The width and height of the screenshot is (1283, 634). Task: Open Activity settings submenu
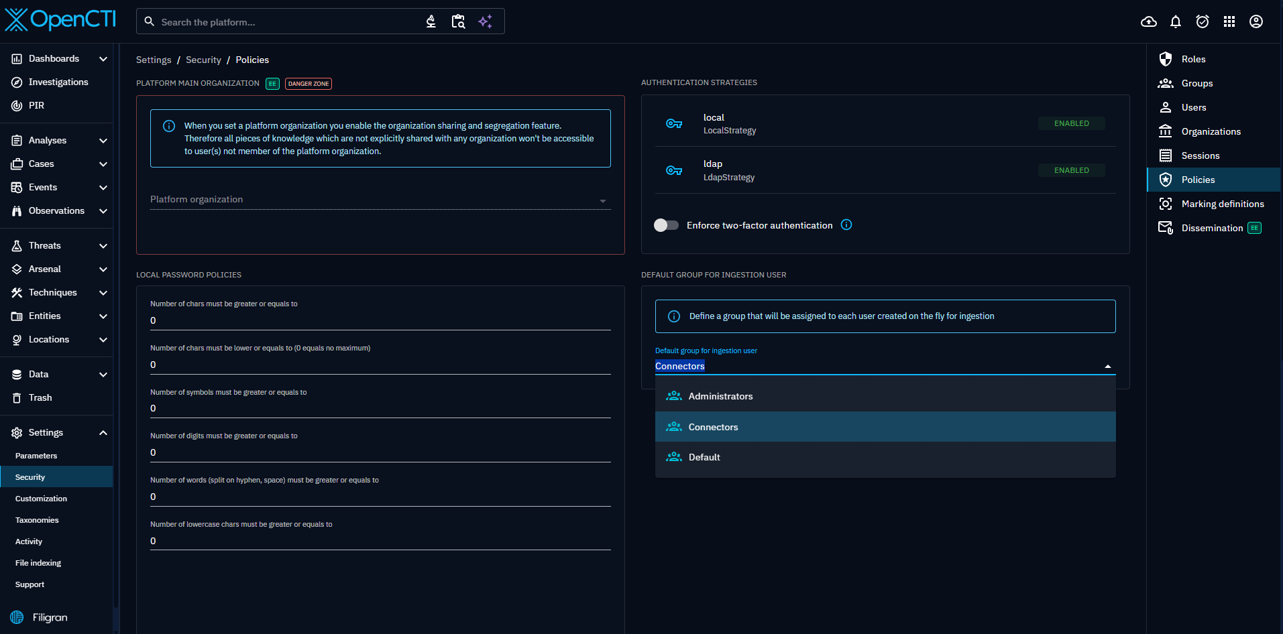(56, 542)
